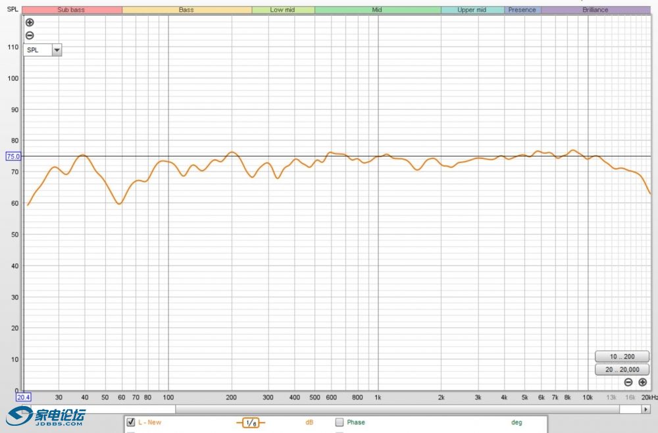Open the SPL axis type dropdown
Screen dimensions: 658x433
point(38,50)
